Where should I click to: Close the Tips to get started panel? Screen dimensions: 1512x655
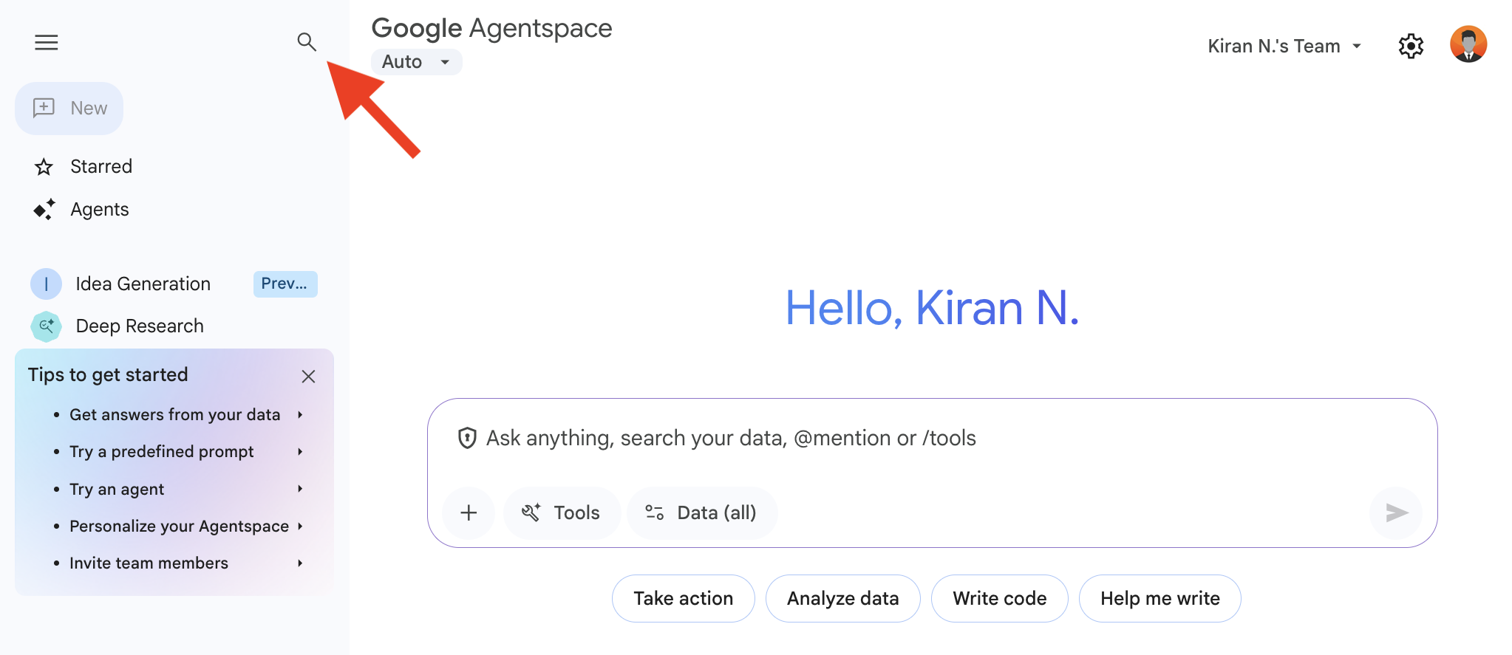(x=308, y=377)
